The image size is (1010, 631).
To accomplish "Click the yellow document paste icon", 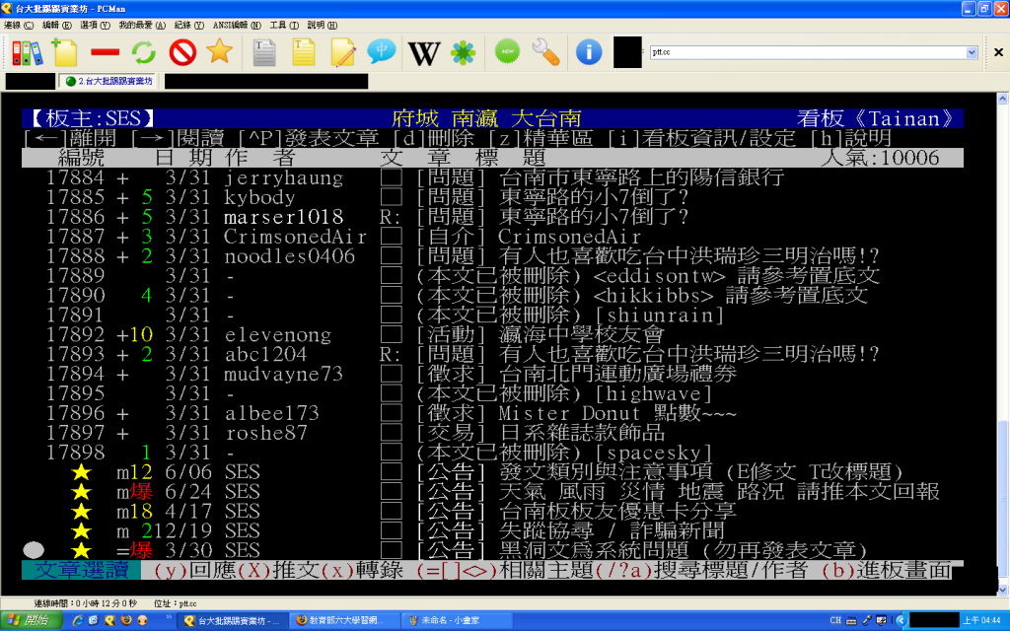I will pyautogui.click(x=304, y=51).
